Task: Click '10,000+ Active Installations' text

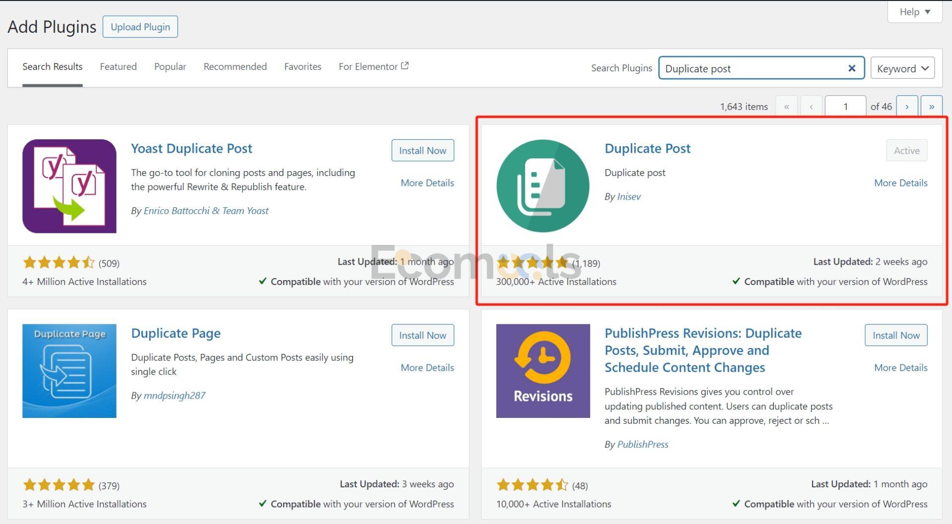Action: tap(553, 504)
